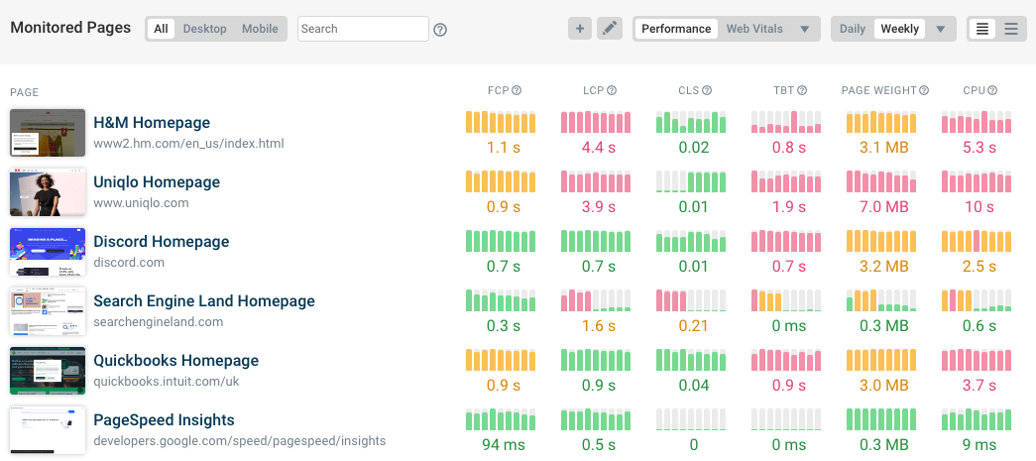The image size is (1036, 461).
Task: Open the metrics dropdown arrow beside Web Vitals
Action: (805, 29)
